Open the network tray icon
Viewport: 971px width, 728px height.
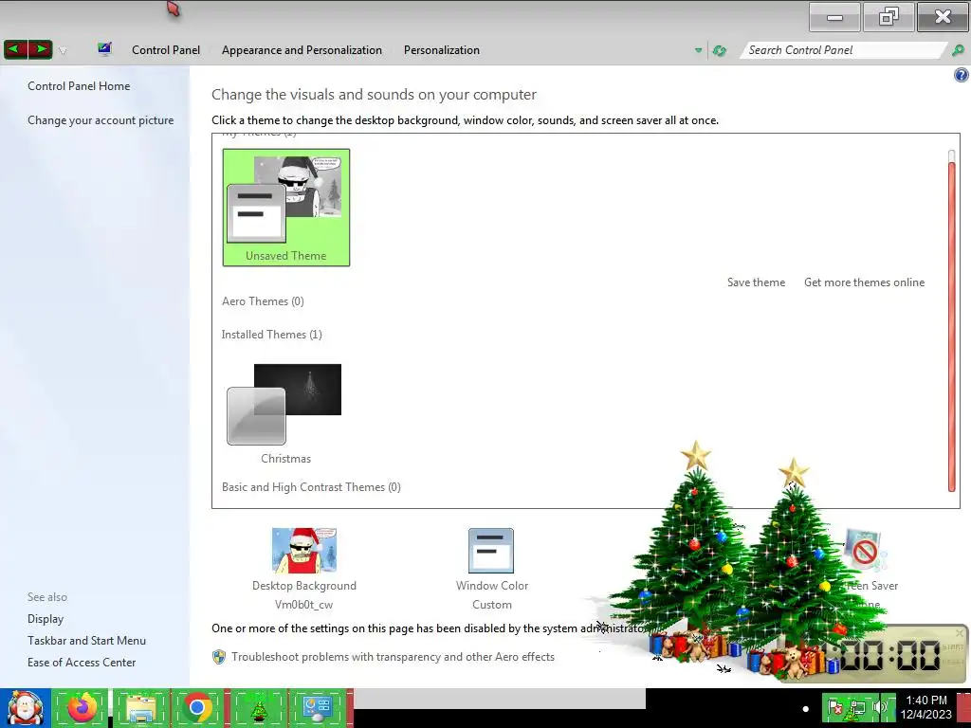tap(857, 707)
